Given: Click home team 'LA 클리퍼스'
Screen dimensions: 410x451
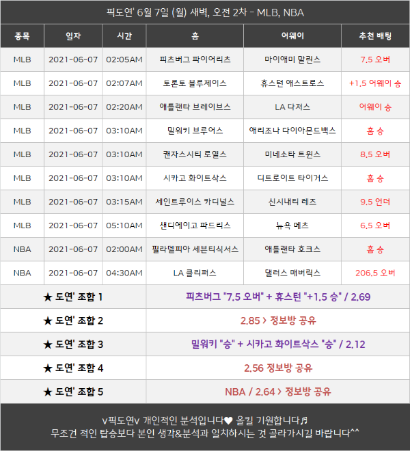Looking at the screenshot, I should tap(195, 273).
